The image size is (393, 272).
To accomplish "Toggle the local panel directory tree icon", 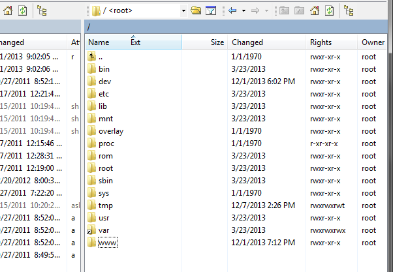I will tap(41, 11).
